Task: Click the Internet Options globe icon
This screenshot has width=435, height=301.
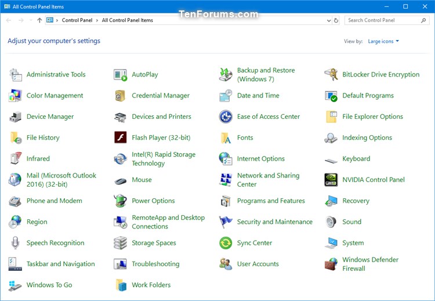Action: point(226,159)
